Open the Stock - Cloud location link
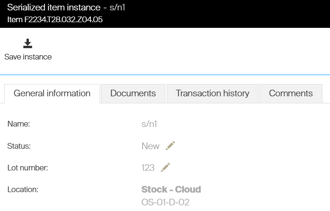330x211 pixels. (x=171, y=190)
